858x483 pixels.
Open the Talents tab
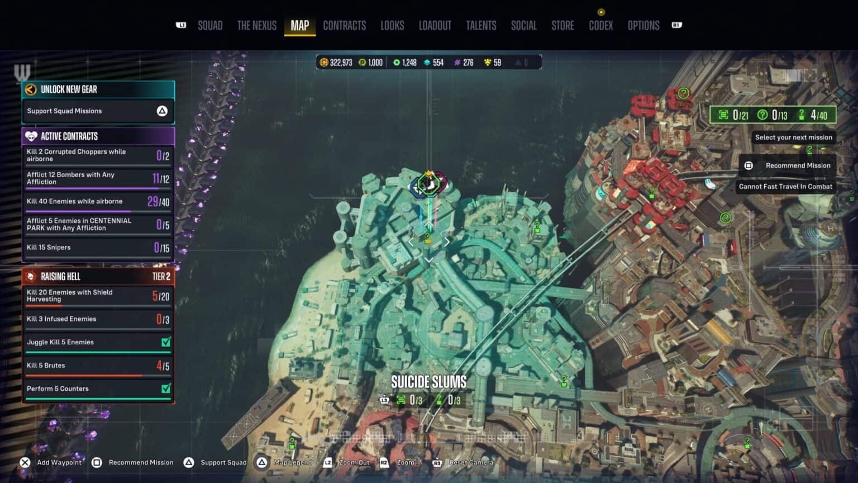[x=481, y=25]
